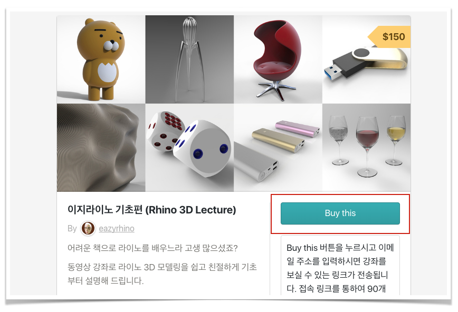The height and width of the screenshot is (312, 458).
Task: Click the pink power bank
Action: [297, 129]
